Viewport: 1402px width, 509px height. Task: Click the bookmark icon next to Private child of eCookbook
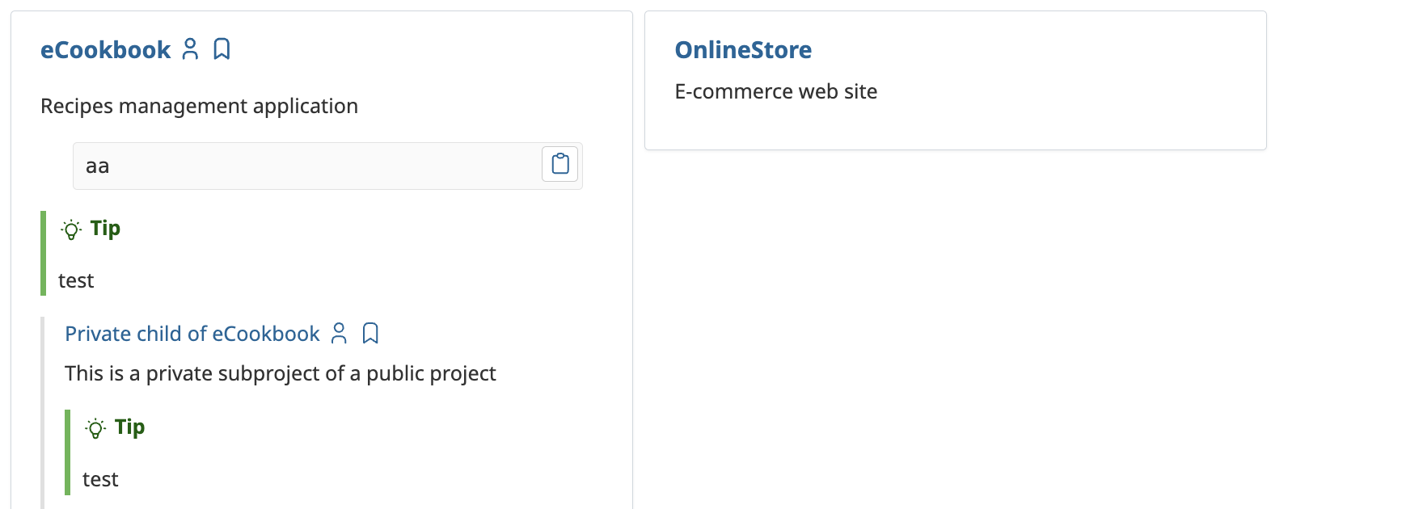(x=370, y=333)
